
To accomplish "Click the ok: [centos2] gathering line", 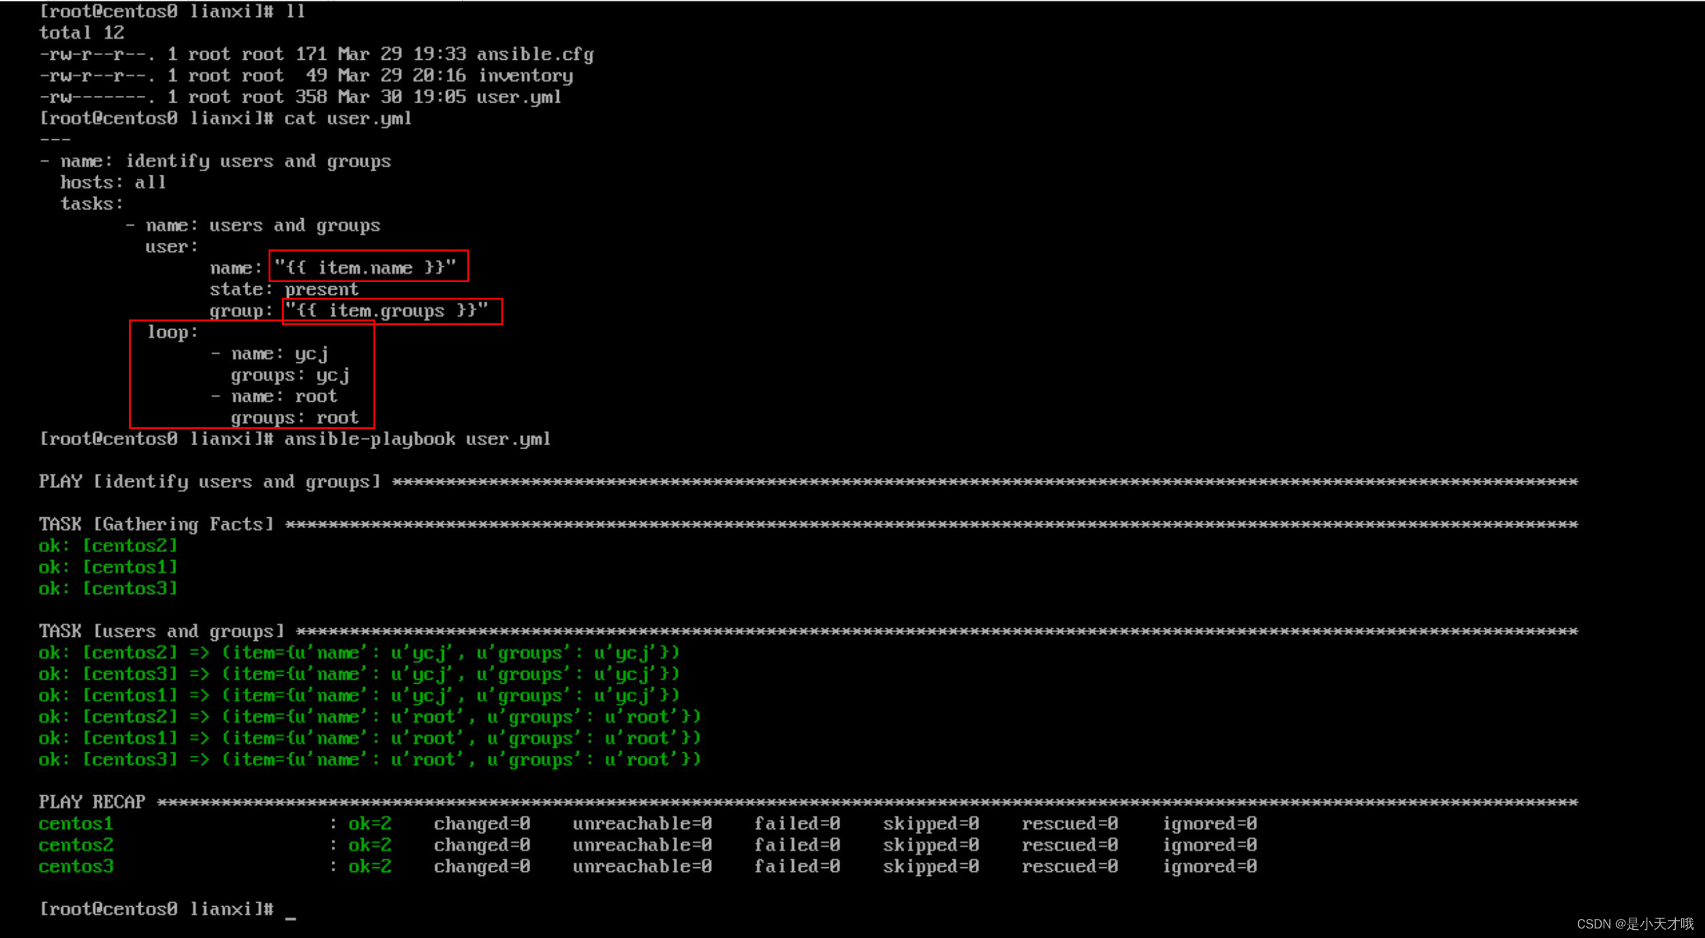I will 107,545.
